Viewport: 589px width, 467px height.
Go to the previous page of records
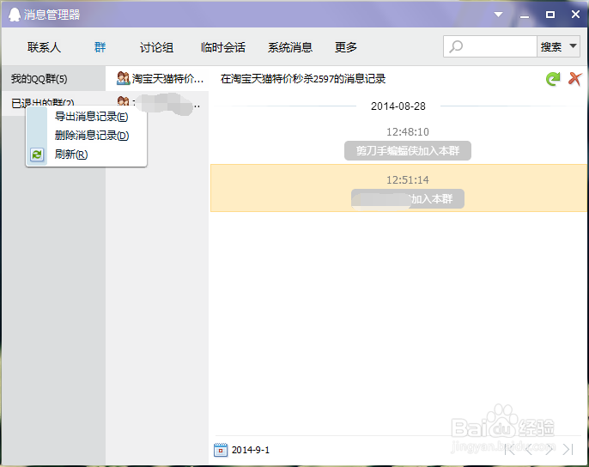(529, 449)
